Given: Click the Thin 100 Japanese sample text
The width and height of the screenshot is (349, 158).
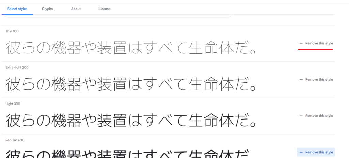Looking at the screenshot, I should point(131,47).
